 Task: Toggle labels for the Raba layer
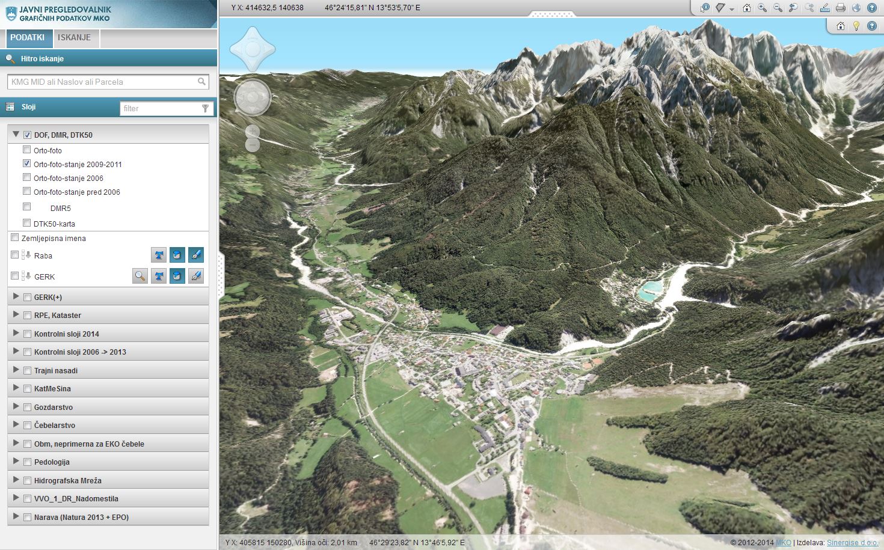click(159, 255)
